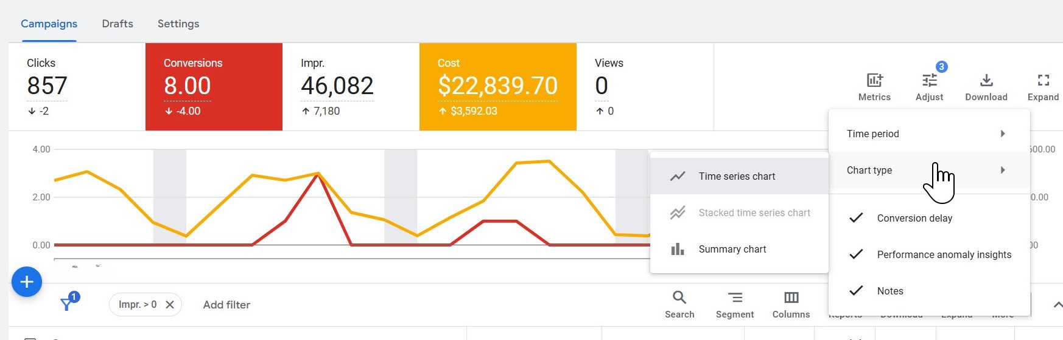Open table Search magnifier icon
This screenshot has width=1063, height=340.
pyautogui.click(x=679, y=297)
